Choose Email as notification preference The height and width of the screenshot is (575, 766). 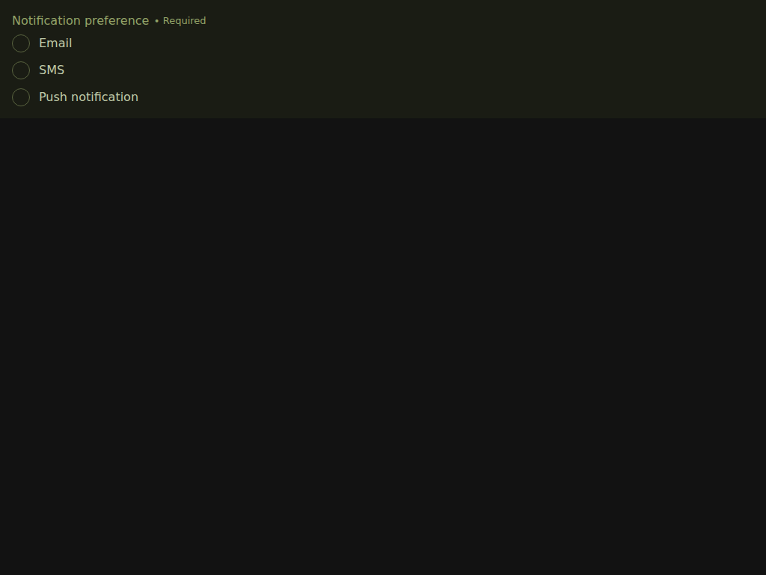click(x=21, y=43)
